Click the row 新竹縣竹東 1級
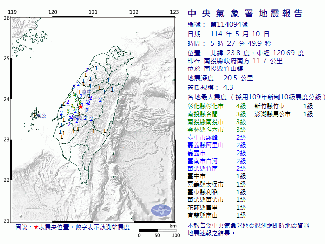 pos(284,106)
